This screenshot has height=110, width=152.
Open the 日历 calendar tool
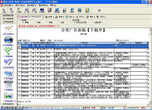coord(50,11)
